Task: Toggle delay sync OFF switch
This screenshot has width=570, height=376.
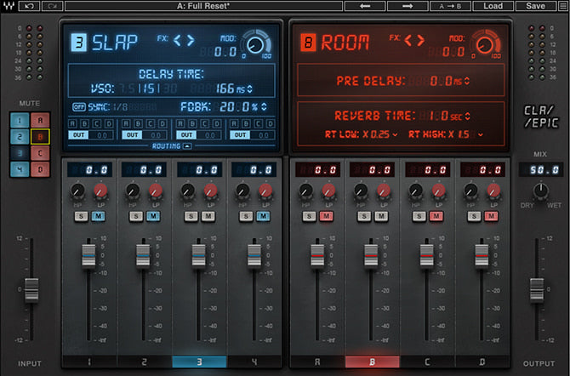Action: (79, 107)
